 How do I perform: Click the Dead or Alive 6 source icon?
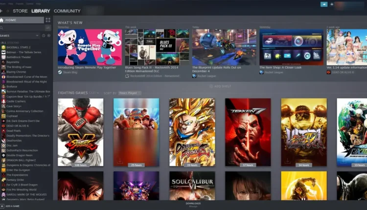[x=329, y=72]
